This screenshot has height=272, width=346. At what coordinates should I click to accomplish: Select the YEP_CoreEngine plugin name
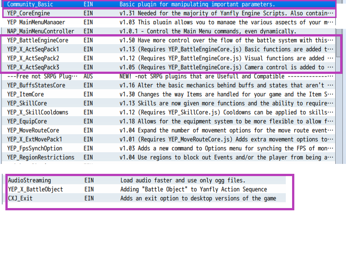click(28, 13)
